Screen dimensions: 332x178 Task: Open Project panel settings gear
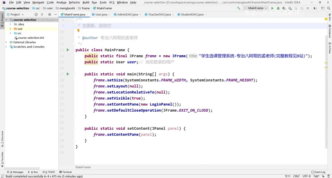click(50, 14)
